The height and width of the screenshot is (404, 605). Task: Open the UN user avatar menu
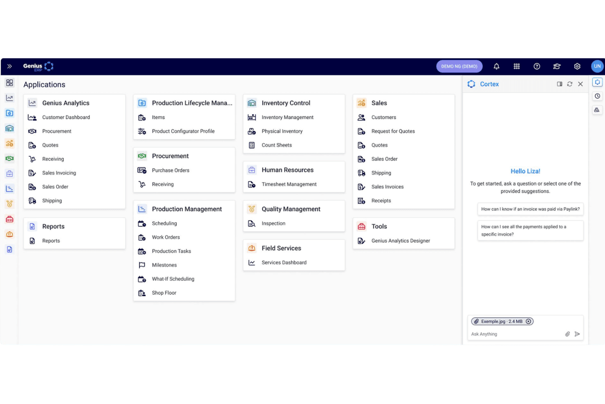(x=597, y=66)
